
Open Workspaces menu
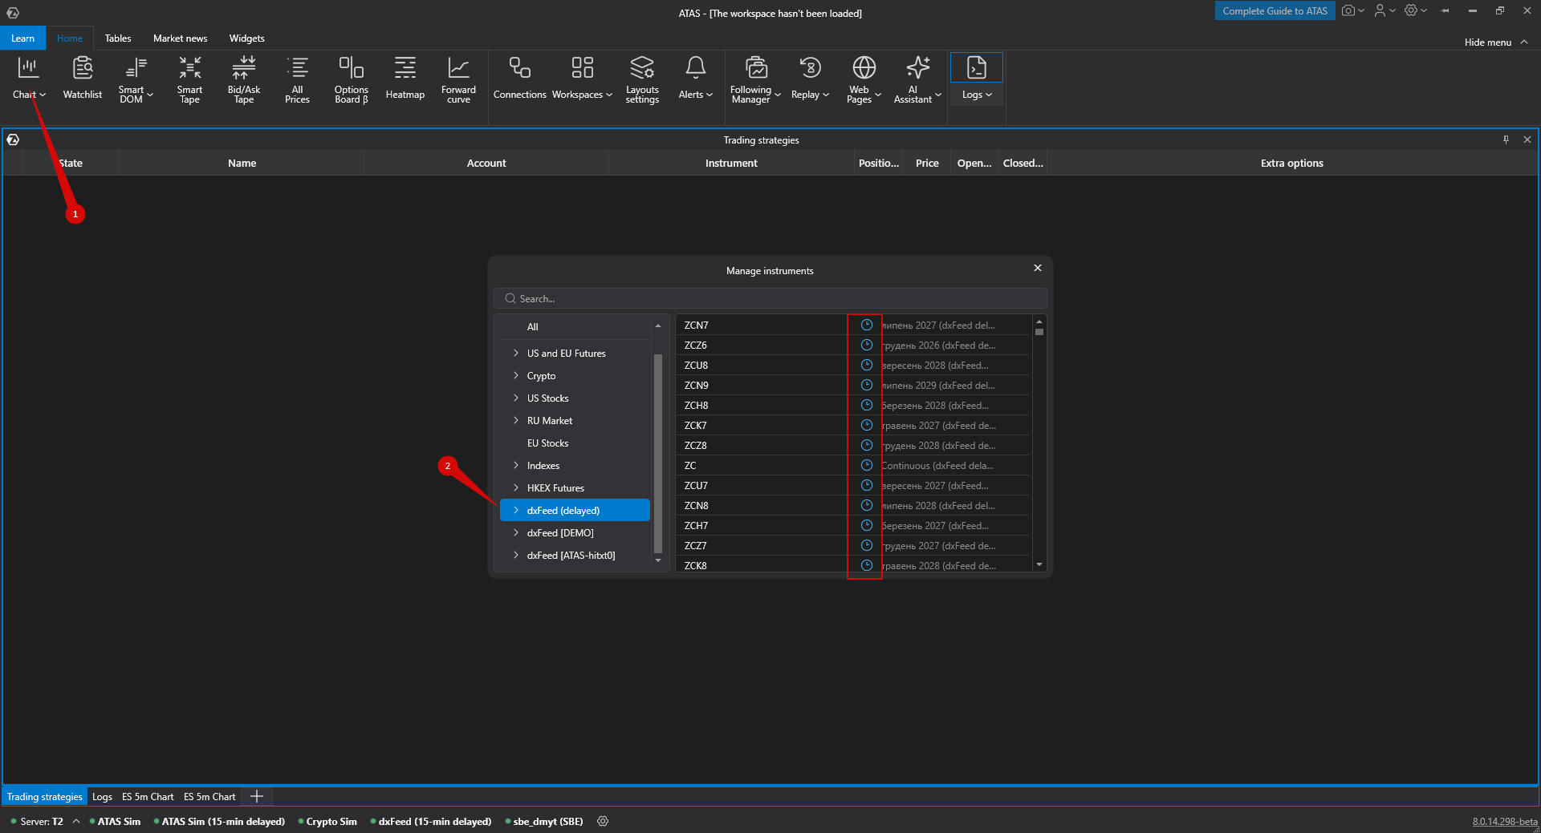pos(582,78)
